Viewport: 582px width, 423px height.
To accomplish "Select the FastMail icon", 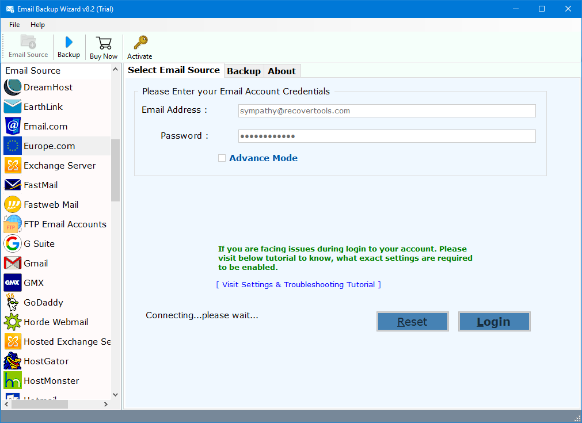I will (13, 185).
